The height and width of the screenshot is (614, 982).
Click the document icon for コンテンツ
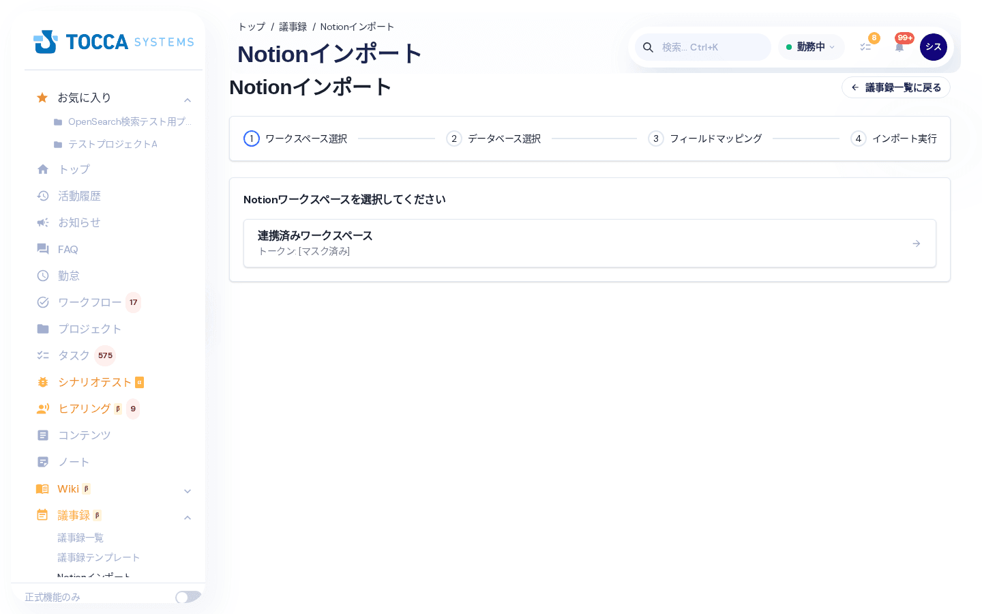coord(43,435)
